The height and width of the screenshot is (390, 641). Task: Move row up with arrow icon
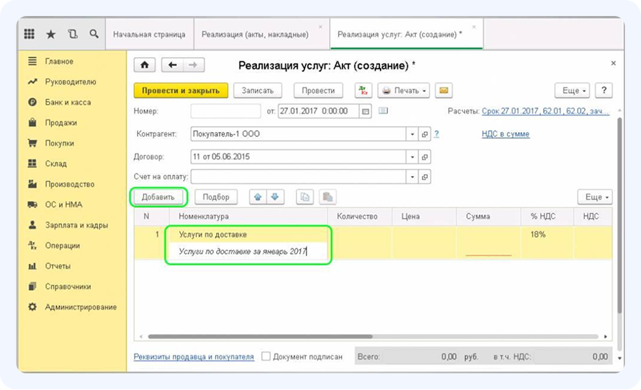point(257,197)
